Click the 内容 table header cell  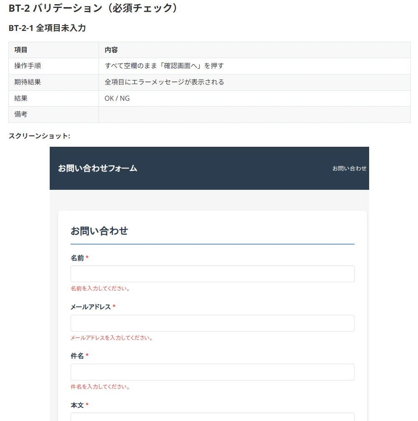point(255,50)
